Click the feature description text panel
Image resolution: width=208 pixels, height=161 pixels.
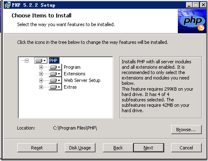(x=161, y=87)
